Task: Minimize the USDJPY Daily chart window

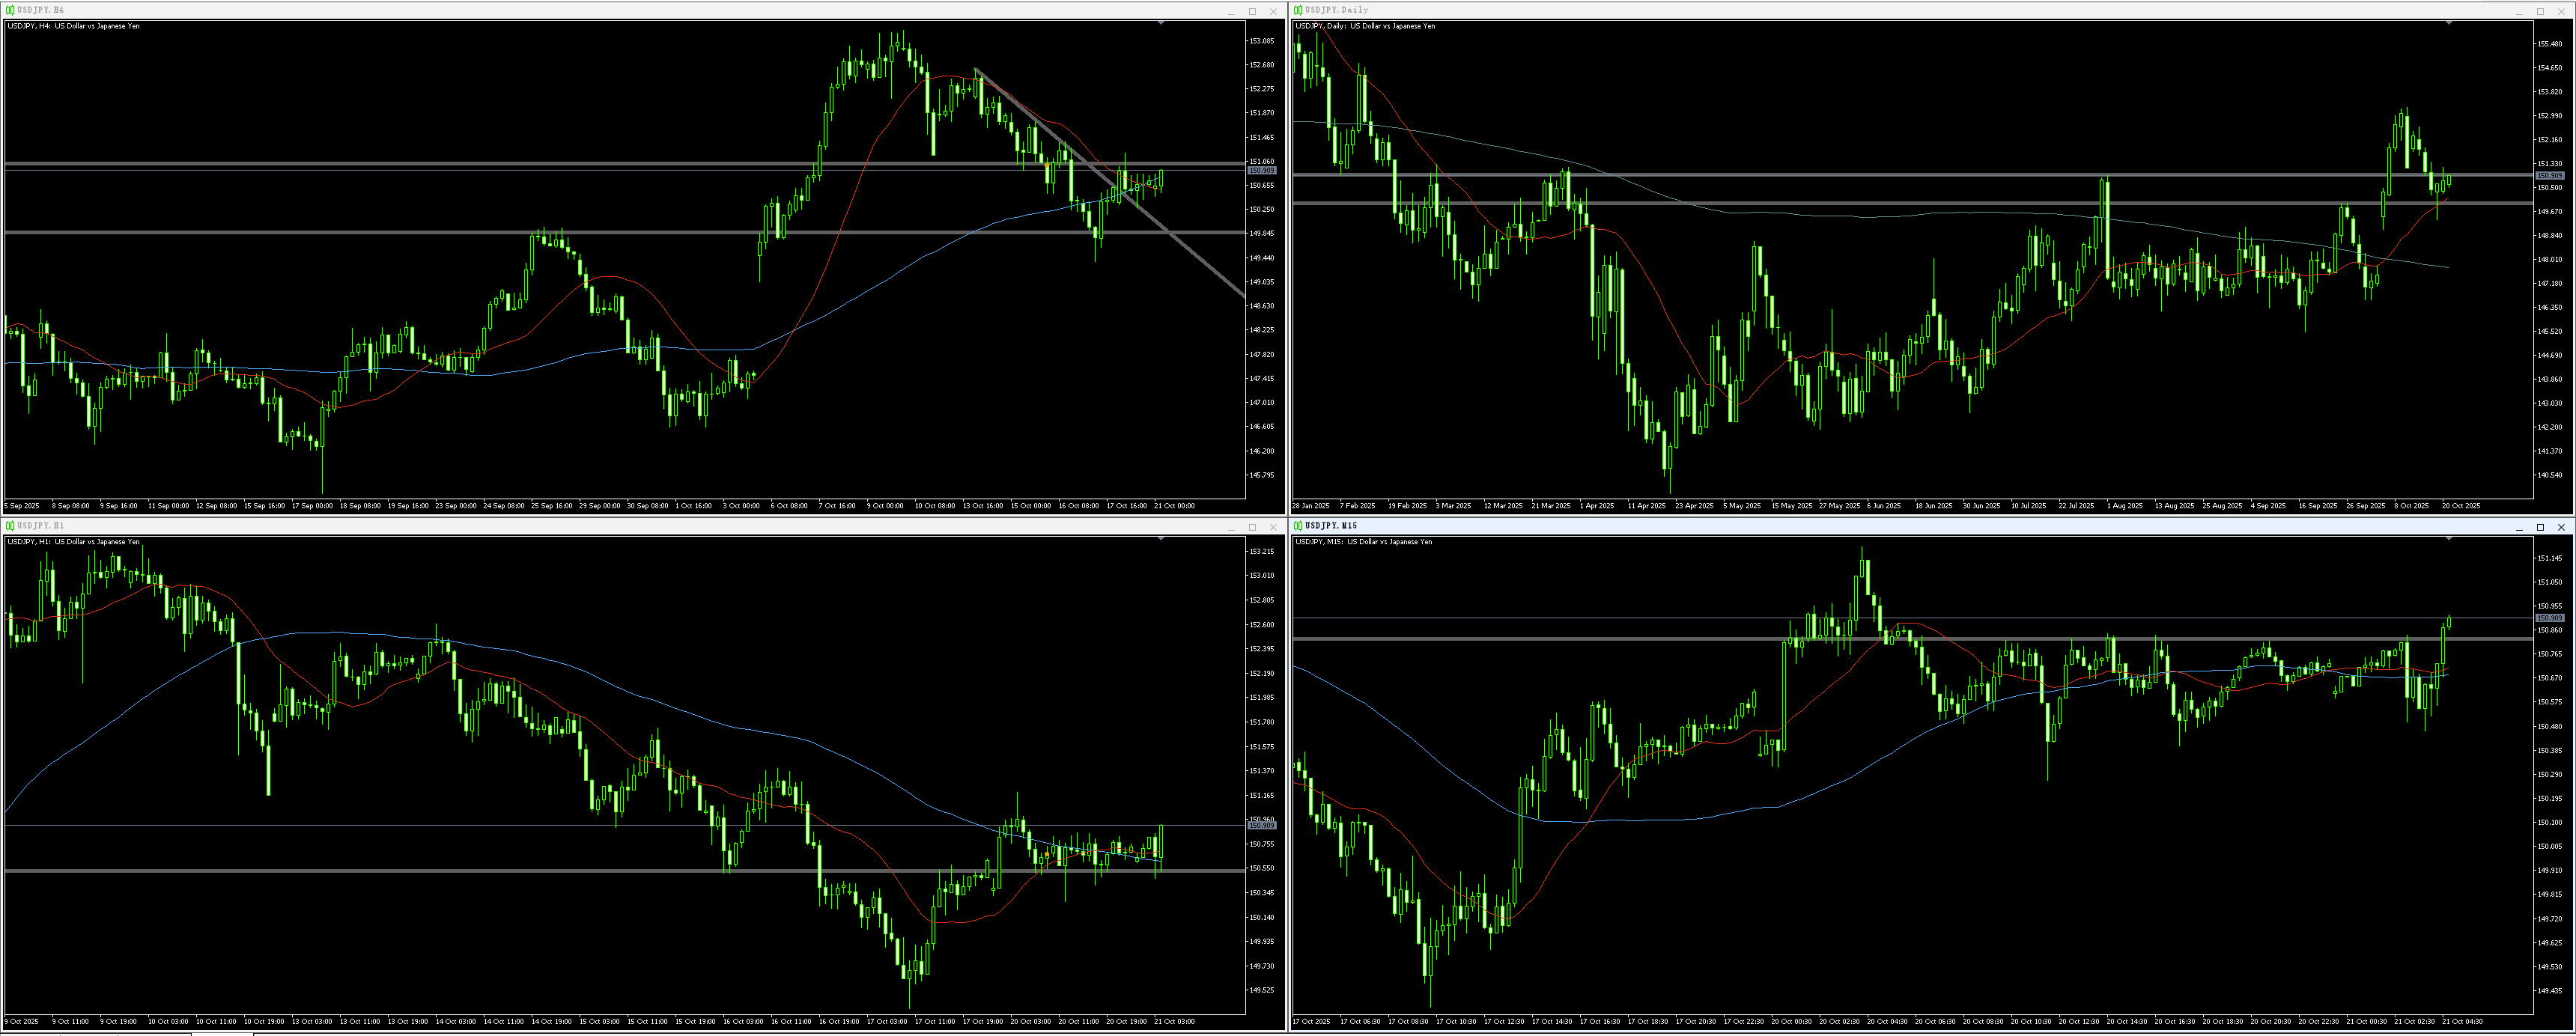Action: tap(2519, 11)
